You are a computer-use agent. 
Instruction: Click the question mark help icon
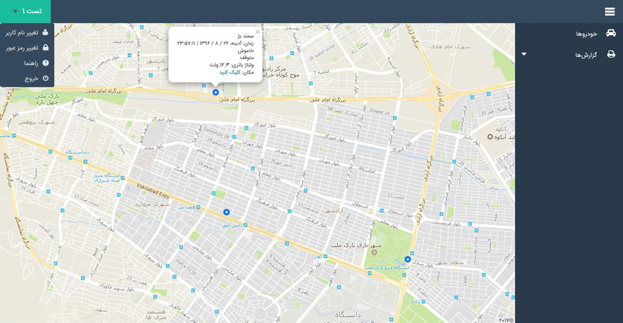pyautogui.click(x=46, y=63)
